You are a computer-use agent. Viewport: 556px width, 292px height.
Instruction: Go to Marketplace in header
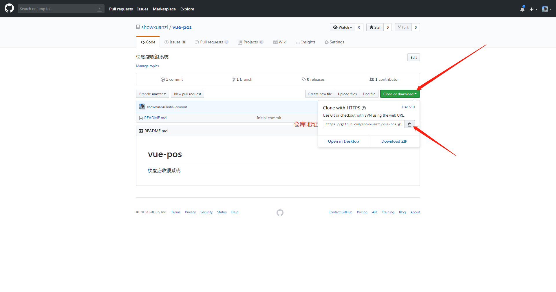[164, 9]
